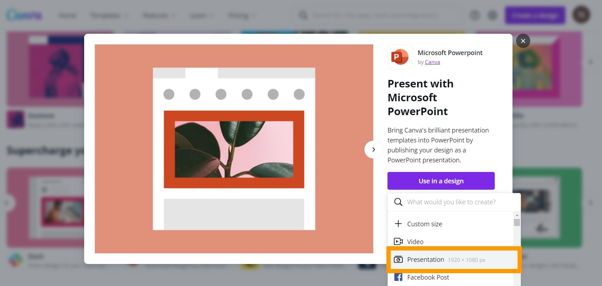Open the Canva author link
This screenshot has width=602, height=286.
pos(432,62)
